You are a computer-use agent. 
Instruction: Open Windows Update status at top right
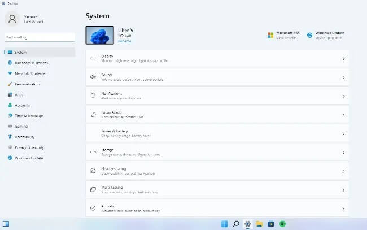[326, 35]
